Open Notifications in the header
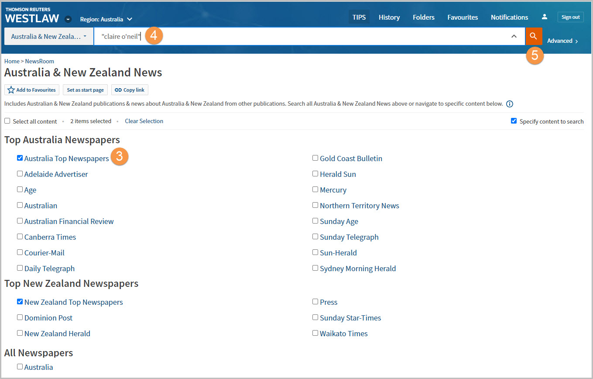593x379 pixels. (509, 17)
